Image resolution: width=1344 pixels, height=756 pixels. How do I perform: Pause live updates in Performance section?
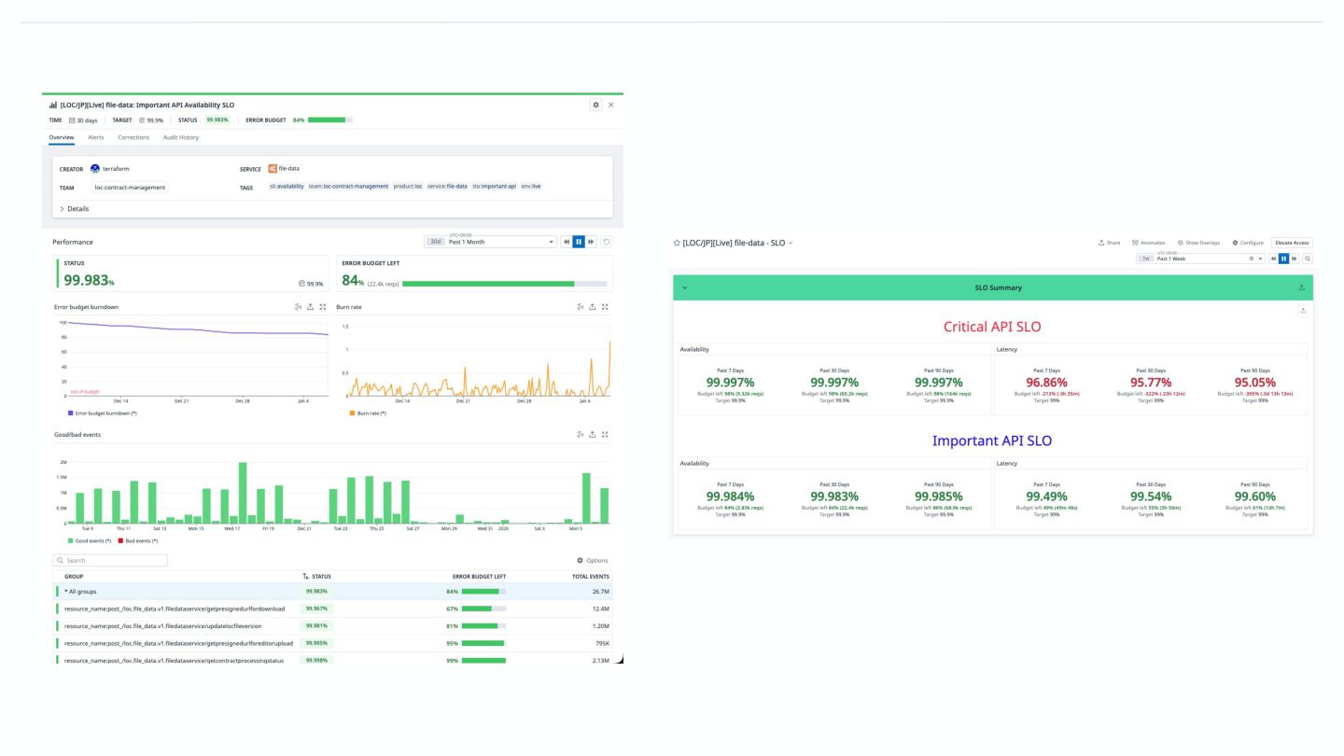579,242
